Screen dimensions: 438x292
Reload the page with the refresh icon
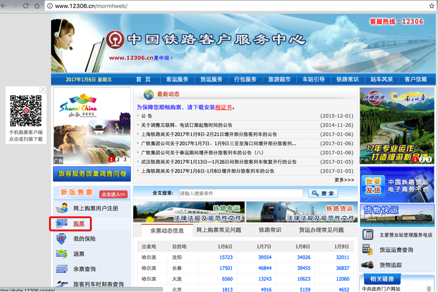click(26, 6)
